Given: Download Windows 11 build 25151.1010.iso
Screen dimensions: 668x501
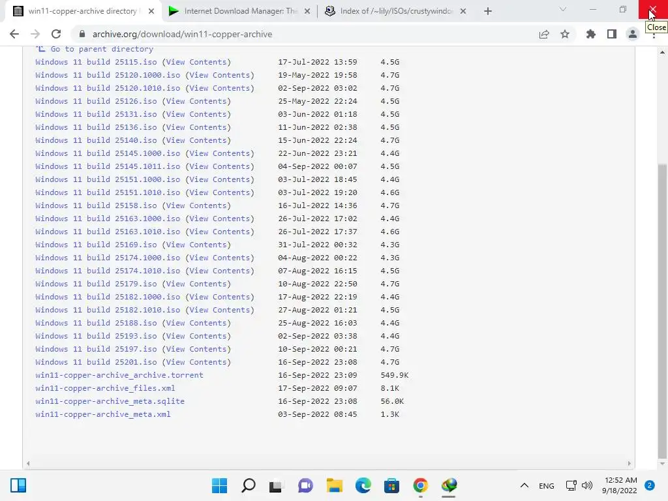Looking at the screenshot, I should tap(108, 192).
